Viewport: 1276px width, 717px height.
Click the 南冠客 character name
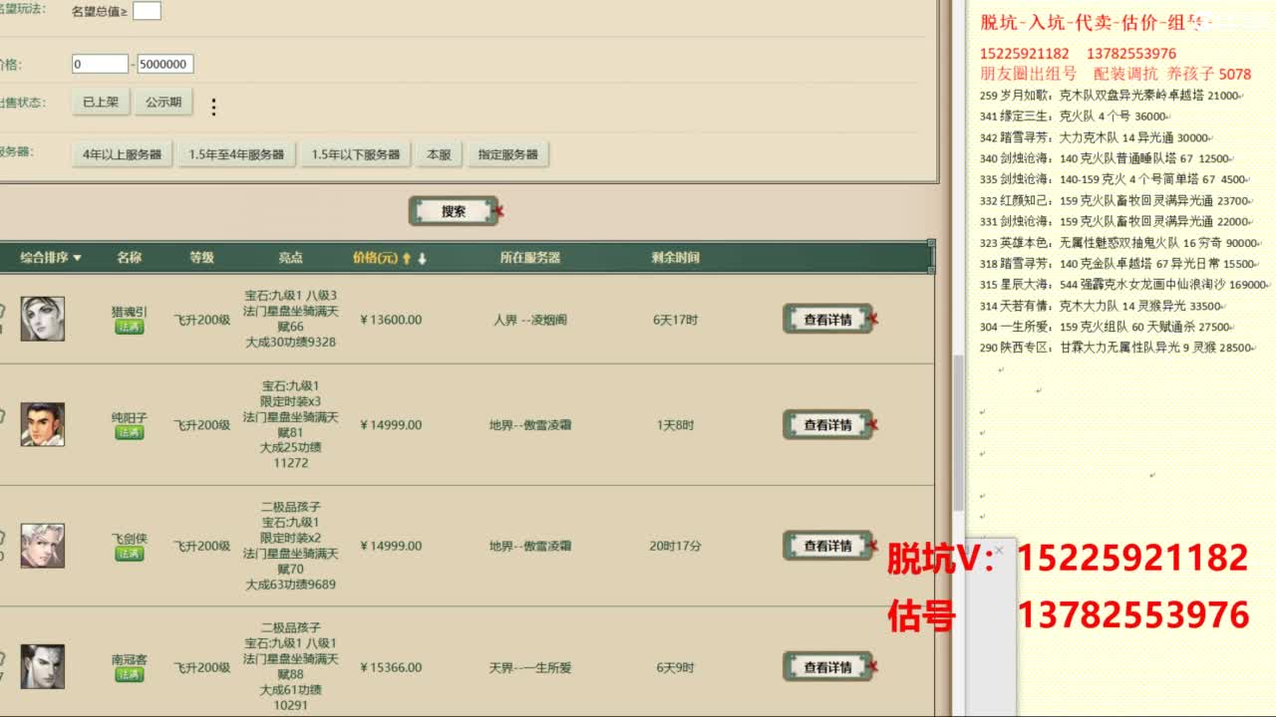pyautogui.click(x=130, y=660)
